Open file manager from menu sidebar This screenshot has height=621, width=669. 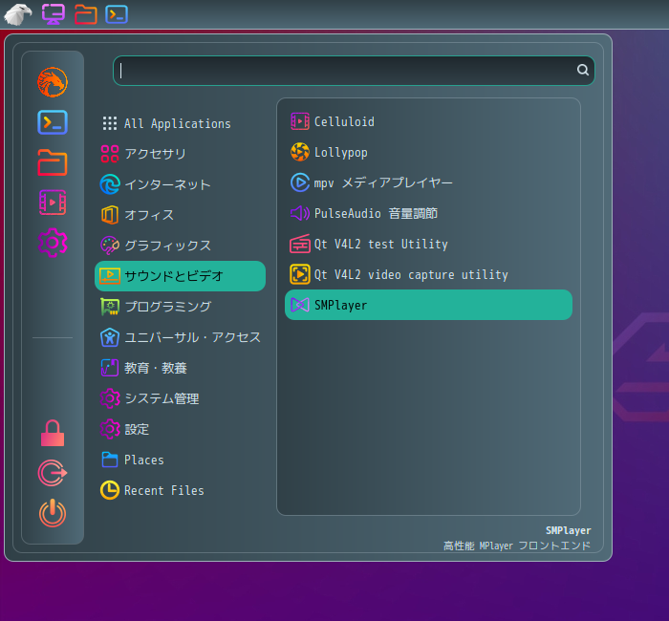53,162
